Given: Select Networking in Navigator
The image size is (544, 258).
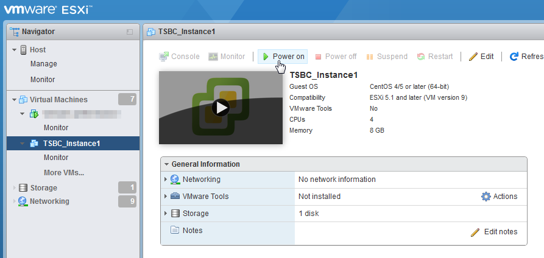Looking at the screenshot, I should [49, 201].
